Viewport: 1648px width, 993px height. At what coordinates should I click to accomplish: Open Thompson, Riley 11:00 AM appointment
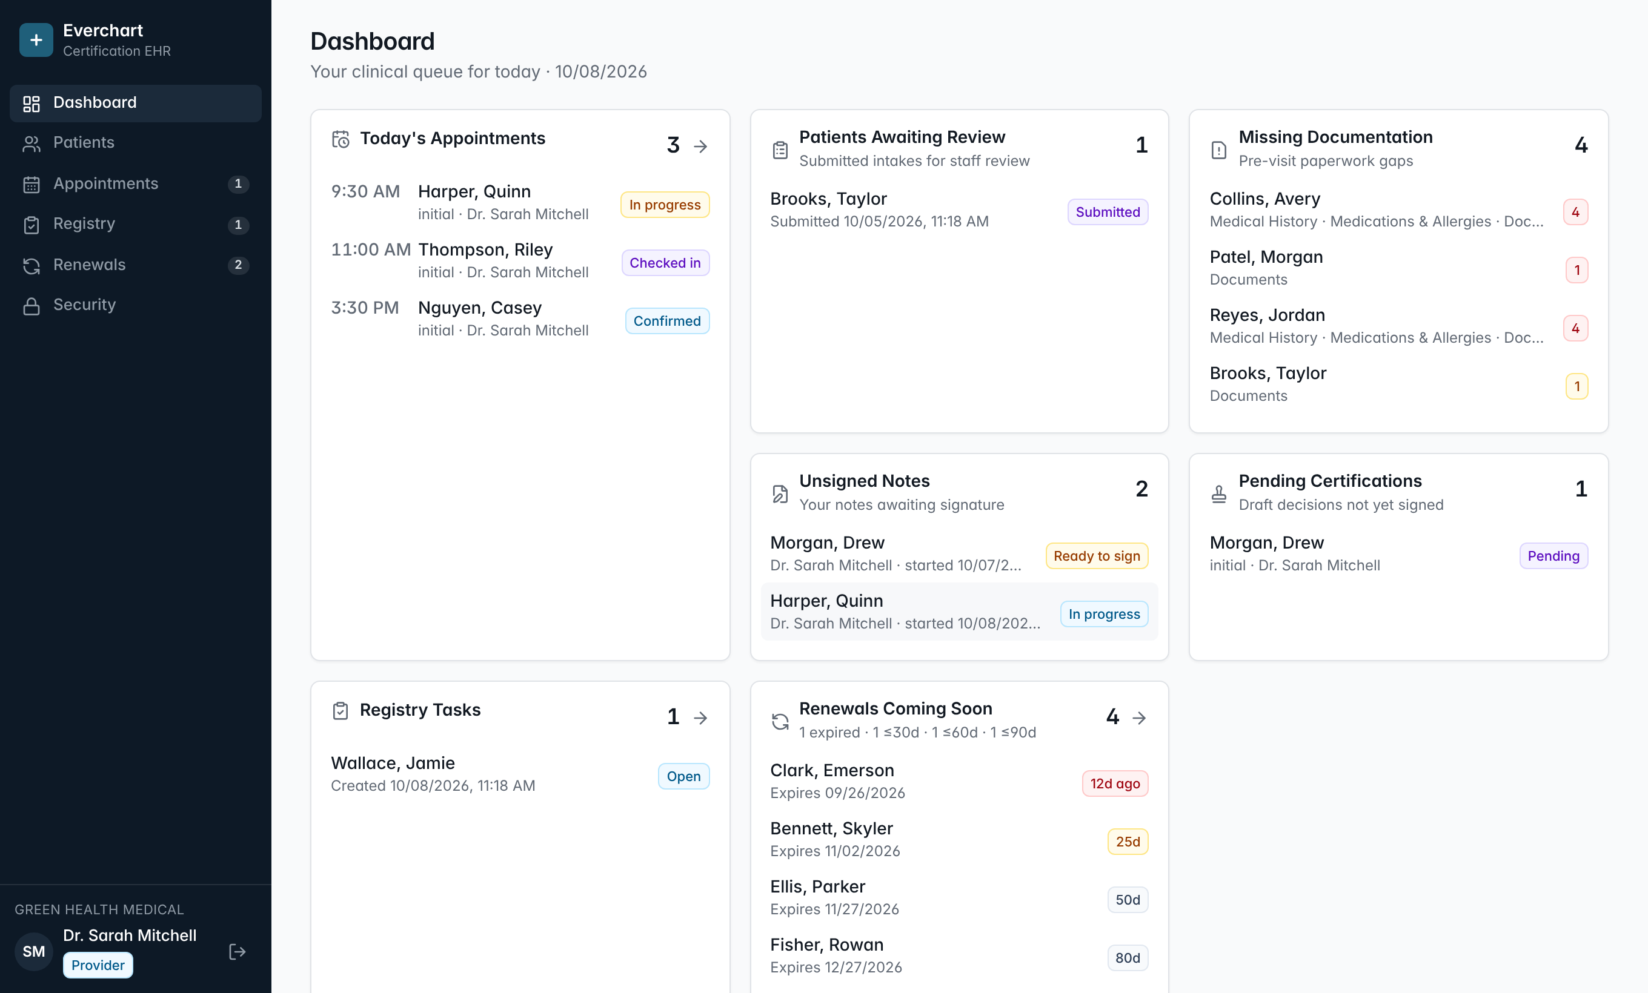tap(520, 260)
